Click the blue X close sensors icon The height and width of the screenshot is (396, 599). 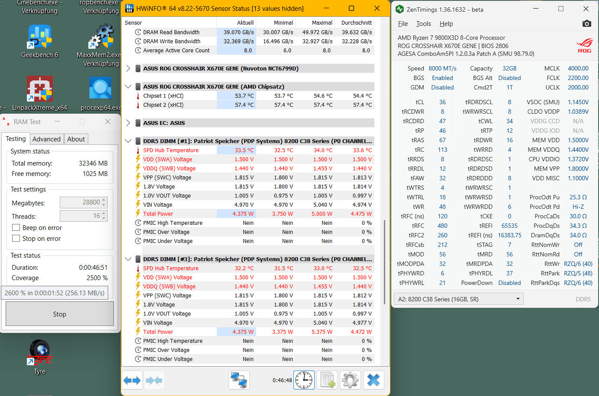374,380
